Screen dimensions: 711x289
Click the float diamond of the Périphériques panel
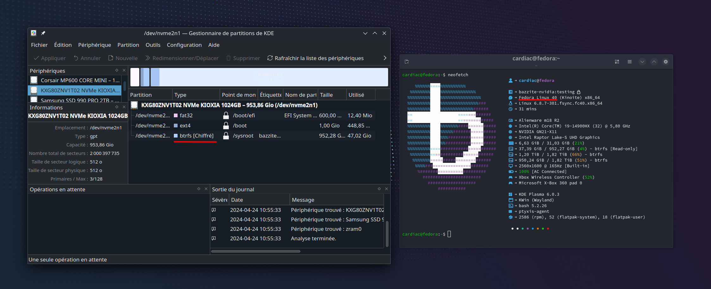tap(116, 71)
